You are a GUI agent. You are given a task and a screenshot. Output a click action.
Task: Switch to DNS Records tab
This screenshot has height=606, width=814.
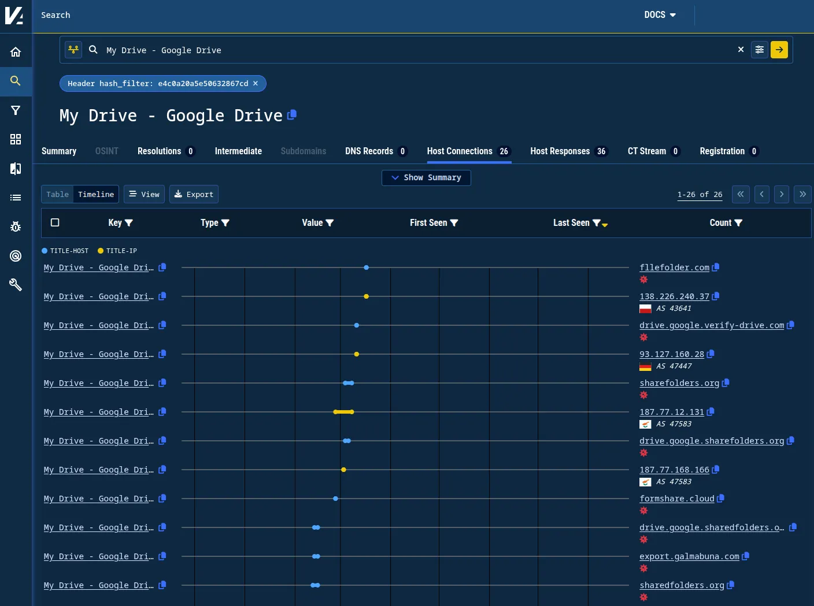(x=376, y=151)
